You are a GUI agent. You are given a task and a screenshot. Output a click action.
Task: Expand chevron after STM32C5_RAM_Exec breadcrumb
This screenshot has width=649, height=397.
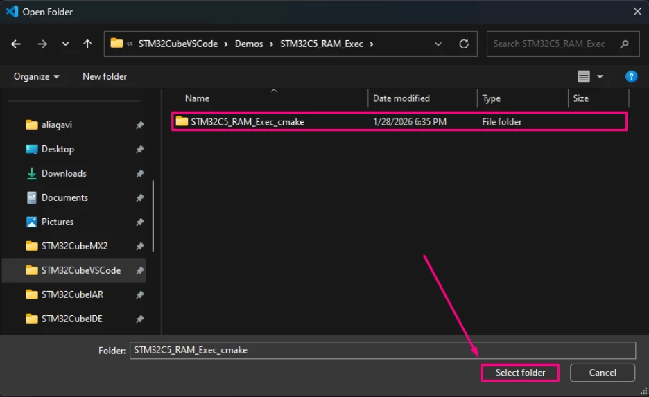tap(371, 44)
